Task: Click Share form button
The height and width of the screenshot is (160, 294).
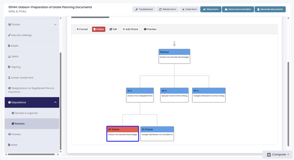Action: click(x=211, y=9)
